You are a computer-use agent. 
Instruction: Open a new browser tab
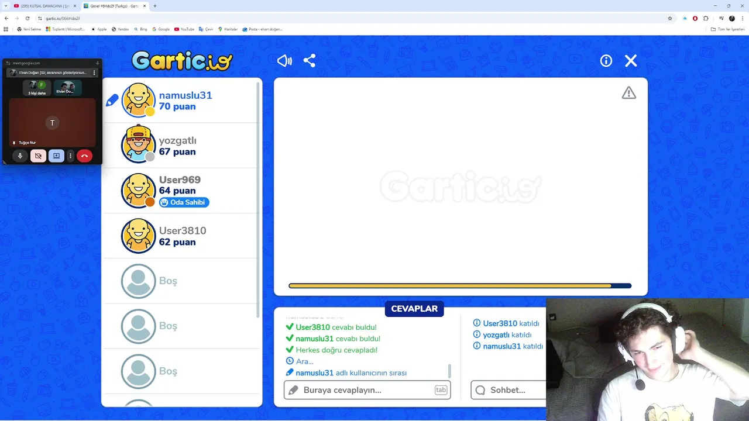click(155, 6)
